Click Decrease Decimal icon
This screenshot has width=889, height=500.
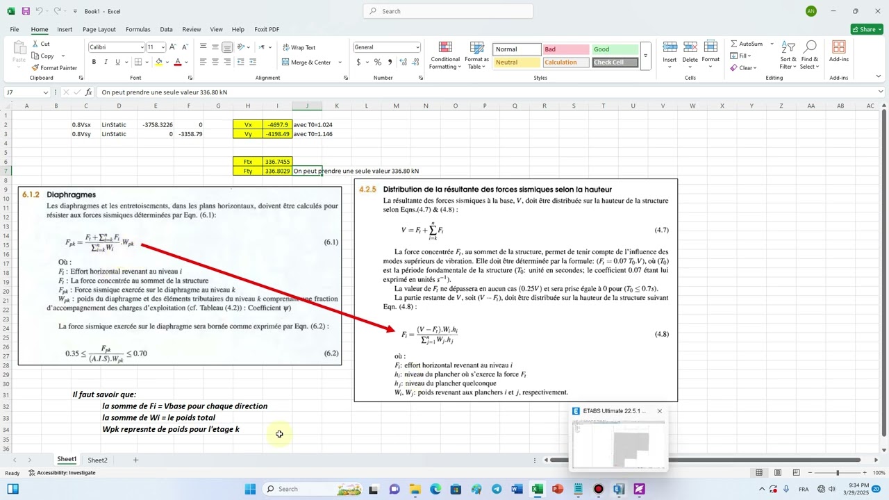click(415, 62)
